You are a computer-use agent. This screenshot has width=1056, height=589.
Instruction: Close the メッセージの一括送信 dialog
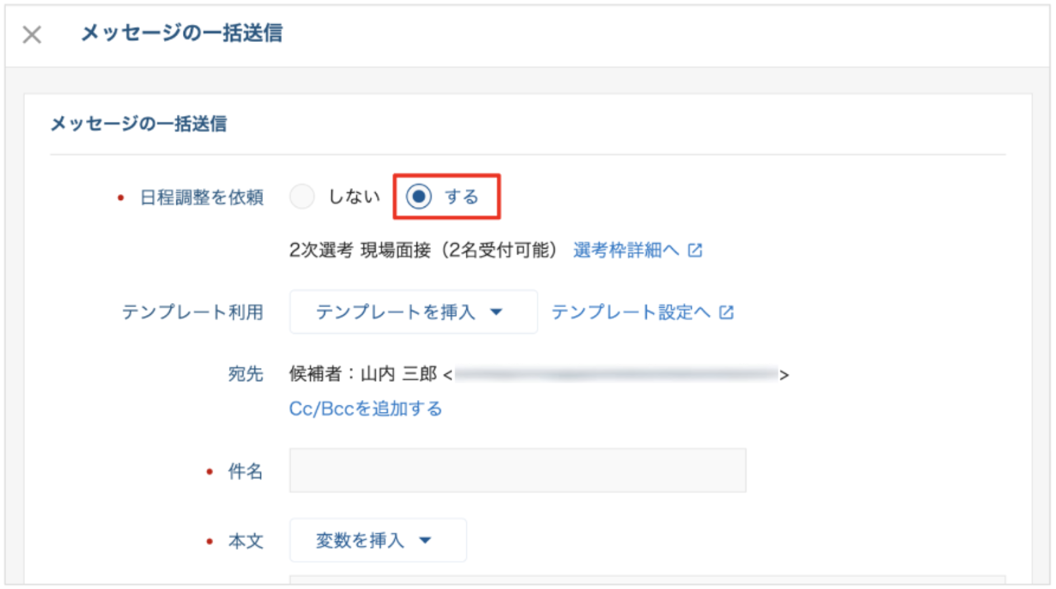(x=31, y=34)
